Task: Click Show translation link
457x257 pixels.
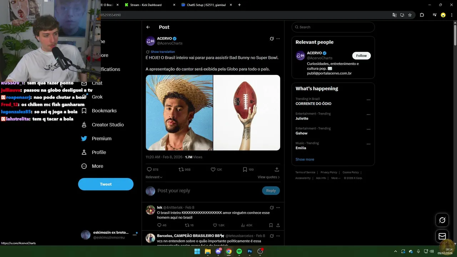Action: point(162,52)
